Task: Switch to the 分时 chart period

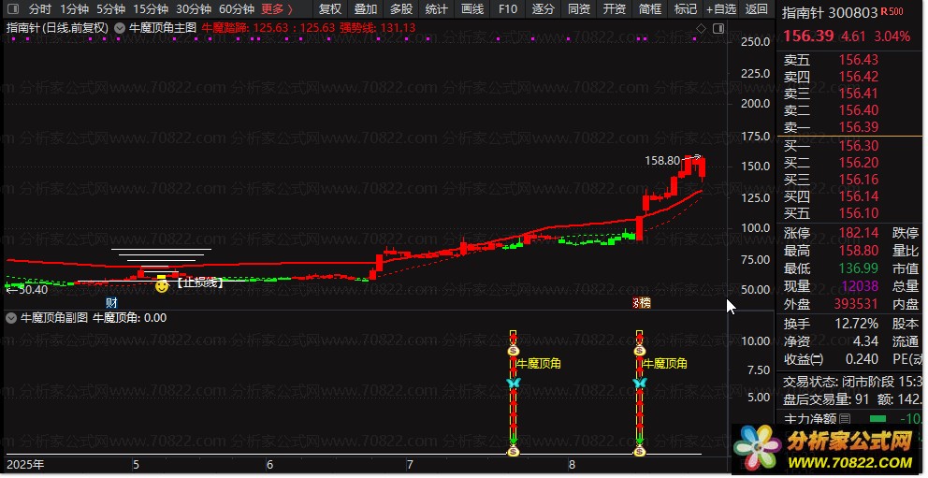Action: coord(39,8)
